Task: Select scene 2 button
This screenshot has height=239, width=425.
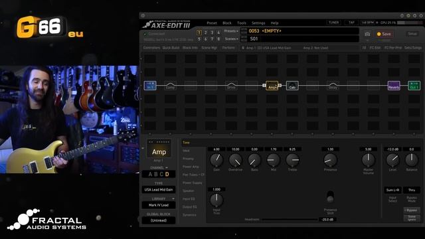Action: click(206, 33)
